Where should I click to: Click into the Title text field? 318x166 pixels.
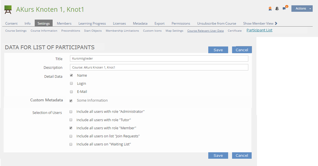tap(159, 59)
